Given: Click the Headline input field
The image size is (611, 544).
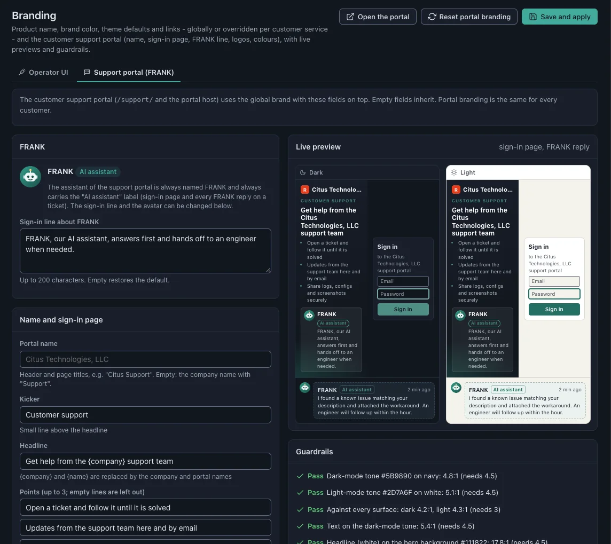Looking at the screenshot, I should tap(145, 461).
